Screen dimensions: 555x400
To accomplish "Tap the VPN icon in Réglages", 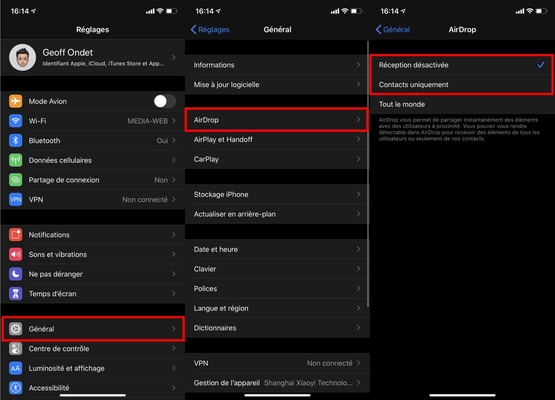I will point(16,199).
